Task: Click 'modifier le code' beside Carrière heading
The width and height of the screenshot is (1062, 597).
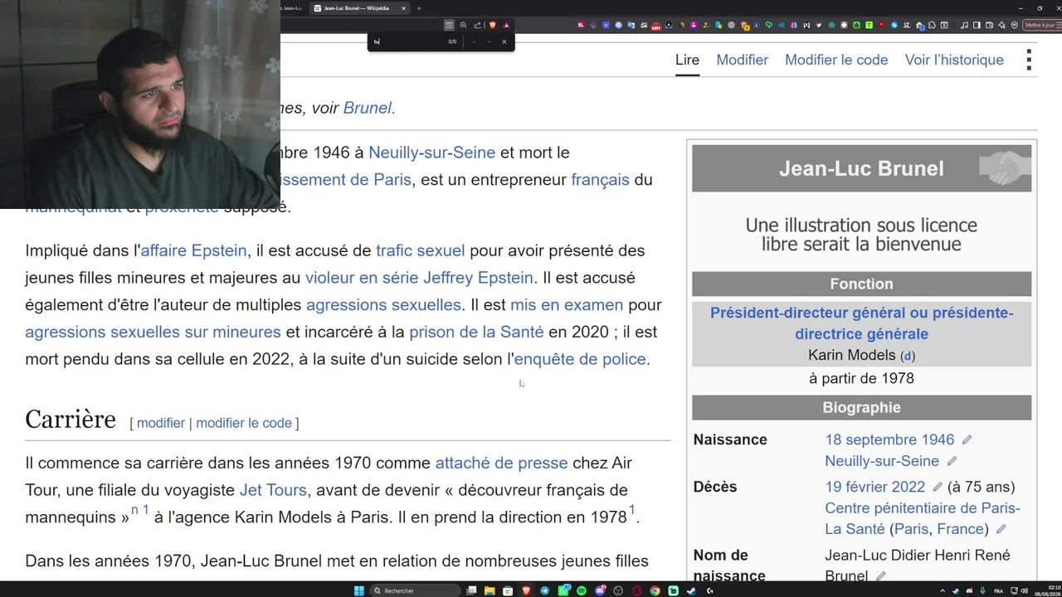Action: tap(244, 423)
